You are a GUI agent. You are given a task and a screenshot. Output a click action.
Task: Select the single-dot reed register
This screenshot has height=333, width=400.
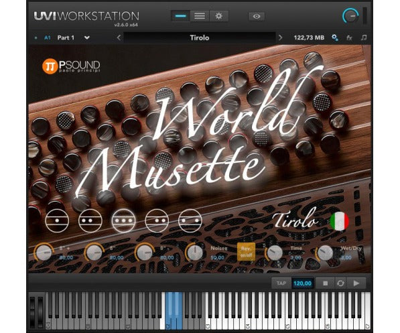[x=57, y=220]
